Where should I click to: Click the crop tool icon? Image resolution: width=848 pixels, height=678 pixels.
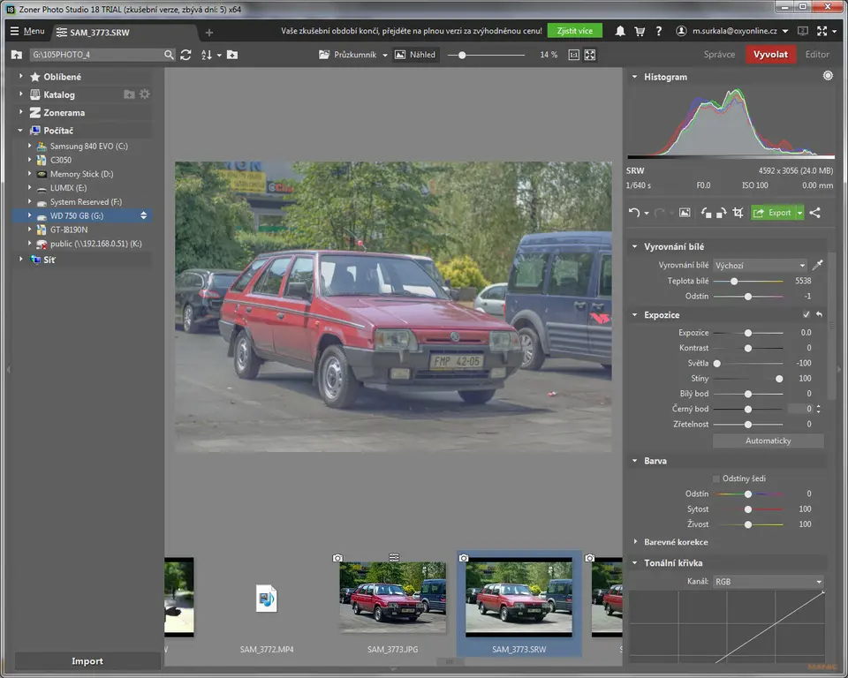(x=738, y=213)
